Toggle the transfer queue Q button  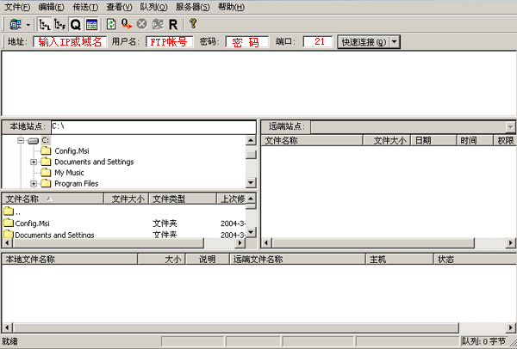click(75, 24)
